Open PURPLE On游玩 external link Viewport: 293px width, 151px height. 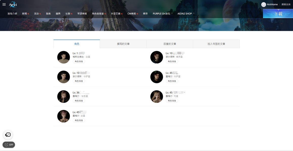pyautogui.click(x=163, y=14)
